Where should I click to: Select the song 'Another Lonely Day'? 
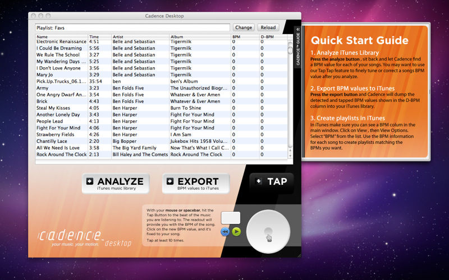click(58, 115)
